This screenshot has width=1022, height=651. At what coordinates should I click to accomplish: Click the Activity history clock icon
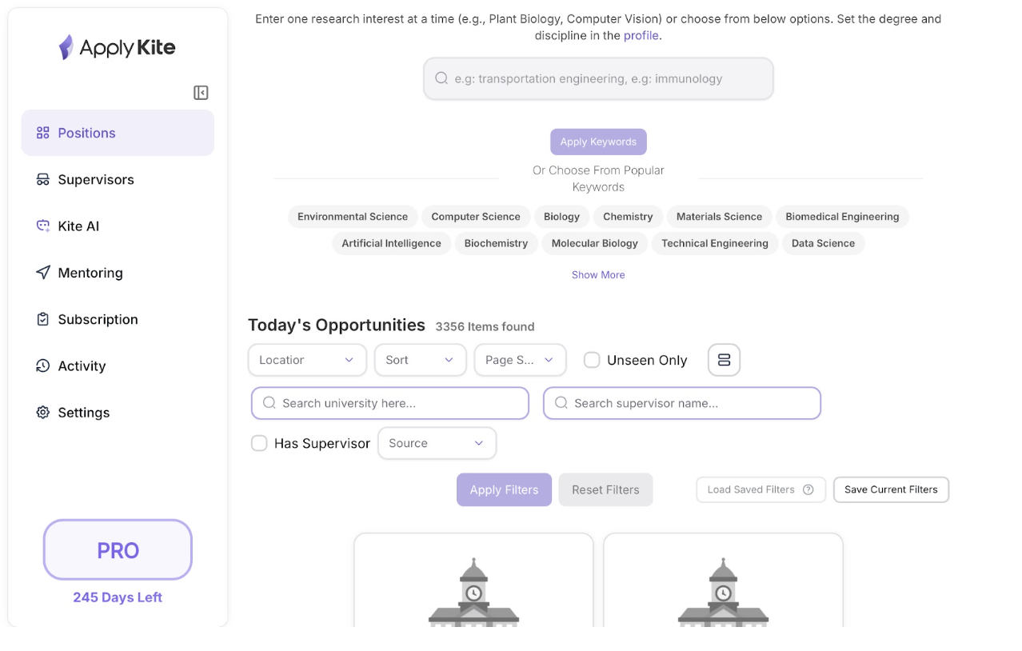(x=43, y=366)
